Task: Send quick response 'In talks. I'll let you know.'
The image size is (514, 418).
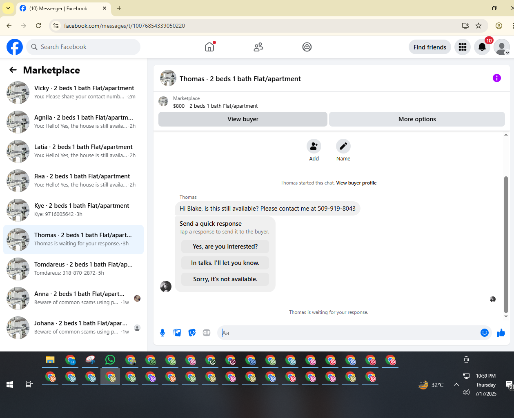Action: tap(225, 263)
